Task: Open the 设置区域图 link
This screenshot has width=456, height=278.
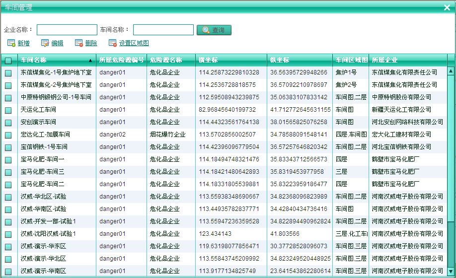Action: (x=134, y=43)
